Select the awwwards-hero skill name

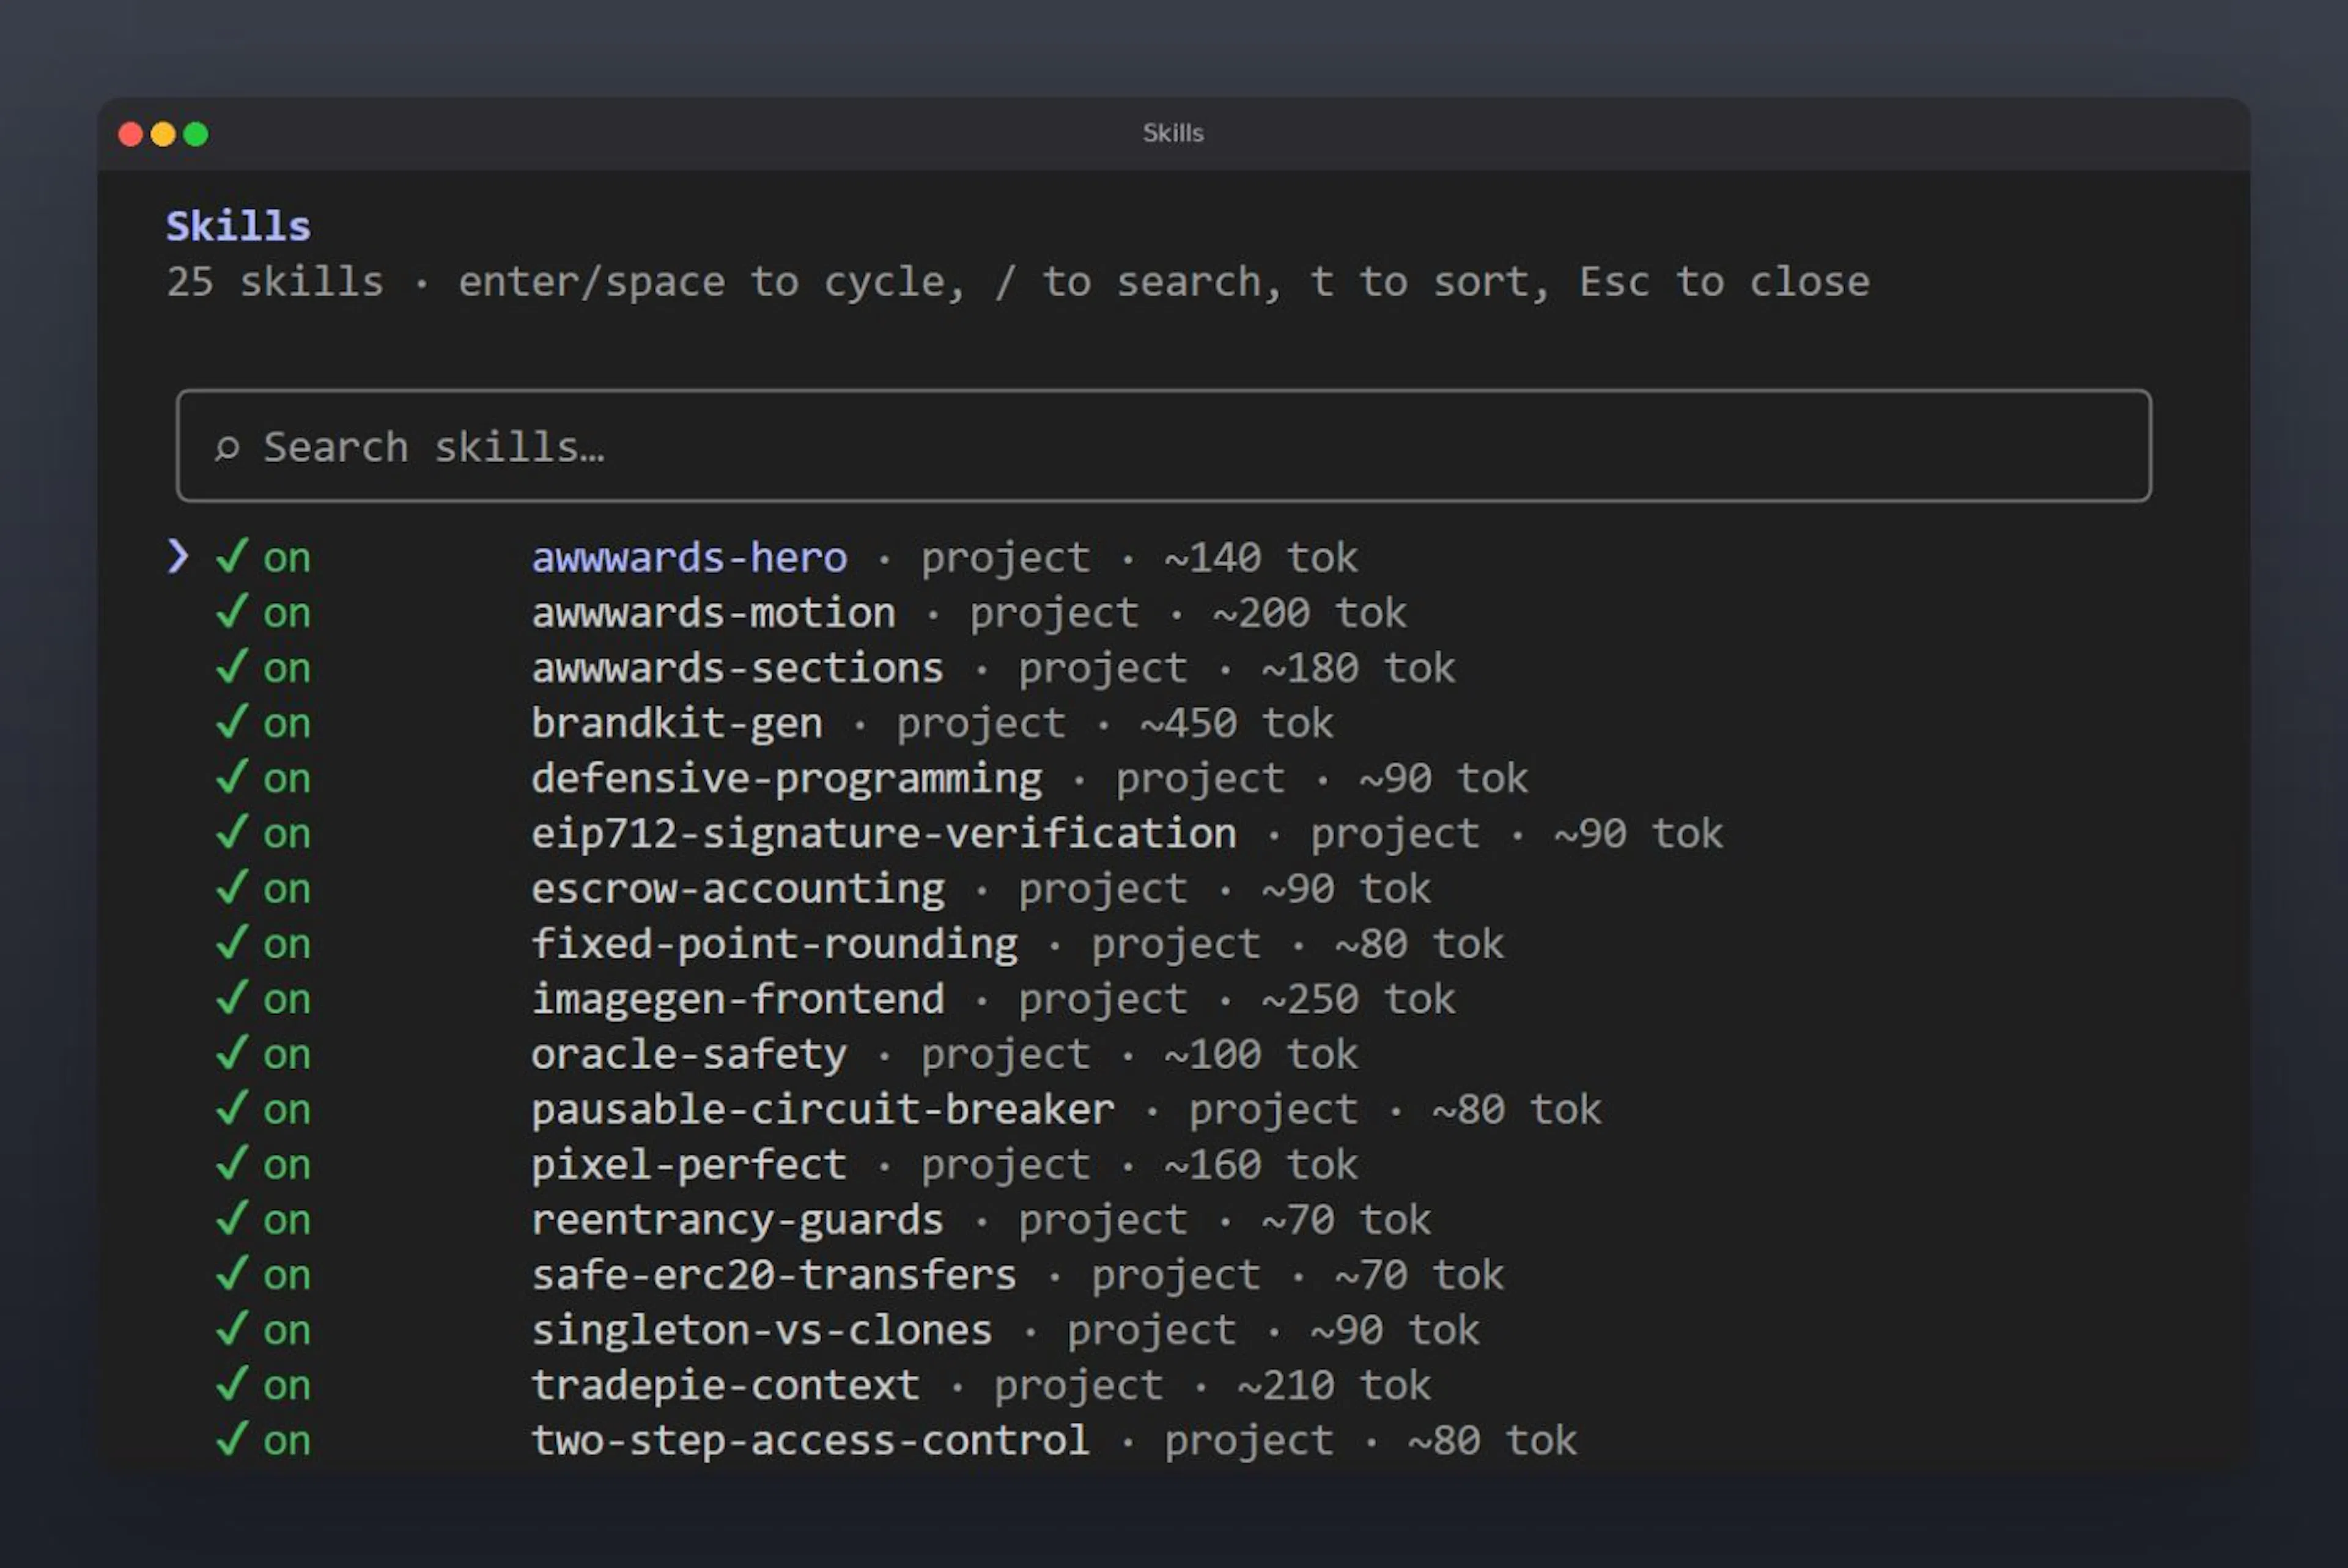[x=689, y=557]
